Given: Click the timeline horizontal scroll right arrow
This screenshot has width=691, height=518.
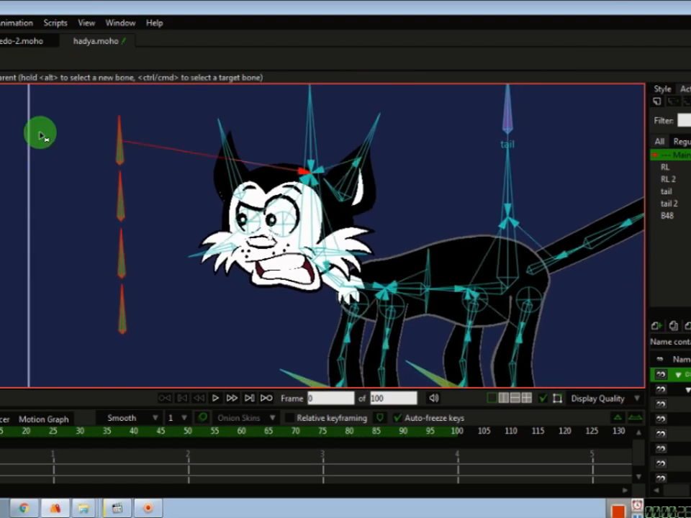Looking at the screenshot, I should (x=625, y=490).
